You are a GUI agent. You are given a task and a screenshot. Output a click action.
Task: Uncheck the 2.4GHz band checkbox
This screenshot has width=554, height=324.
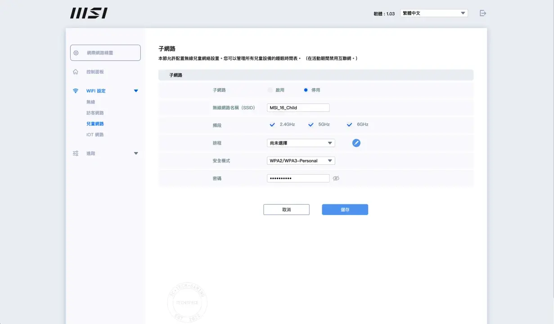click(x=272, y=125)
